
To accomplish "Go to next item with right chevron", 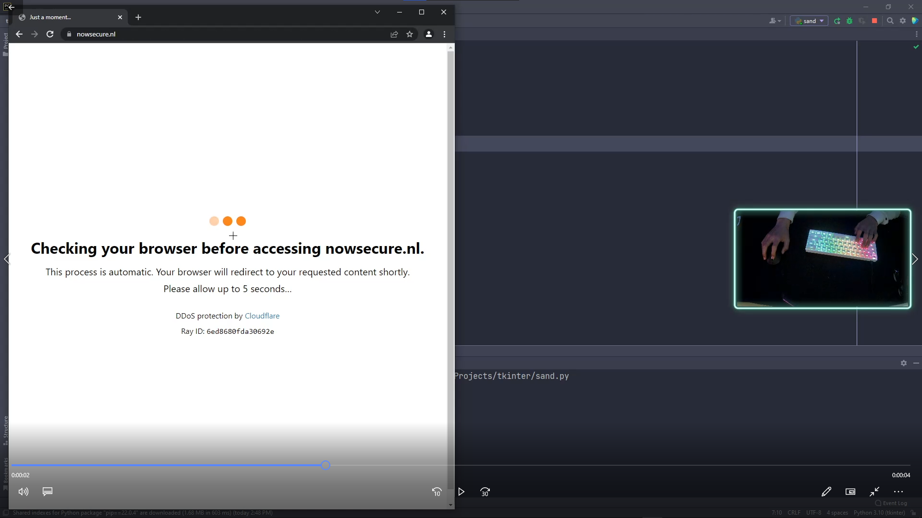I will click(x=915, y=259).
